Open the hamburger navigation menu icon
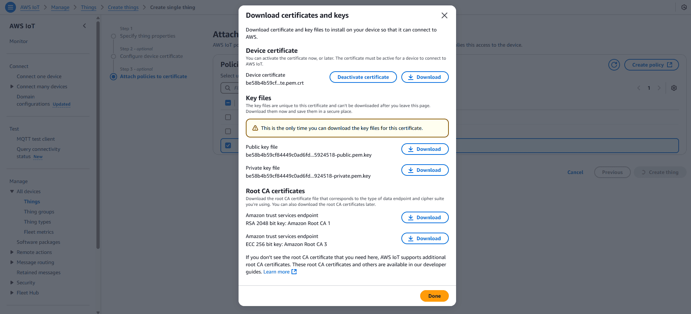Viewport: 691px width, 314px height. (x=10, y=7)
